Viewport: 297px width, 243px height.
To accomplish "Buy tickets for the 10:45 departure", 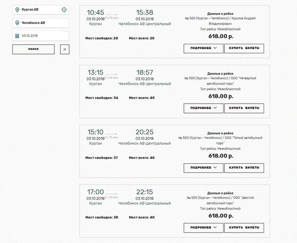I will pos(244,49).
